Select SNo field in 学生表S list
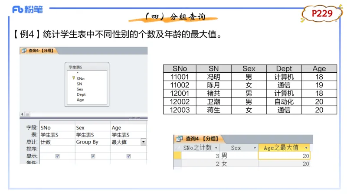 click(81, 79)
